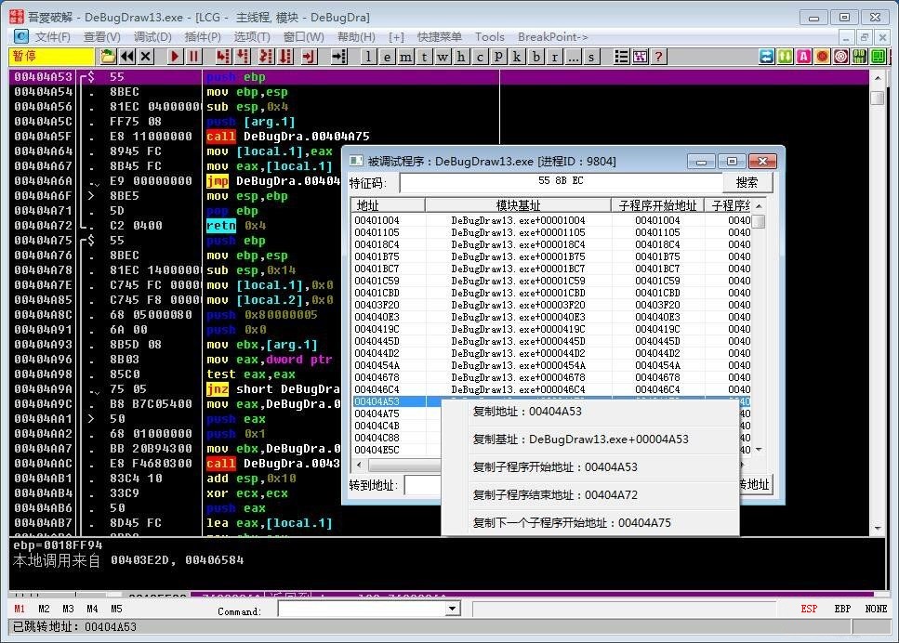Open windows list with 'w' button
The height and width of the screenshot is (643, 899).
[443, 56]
